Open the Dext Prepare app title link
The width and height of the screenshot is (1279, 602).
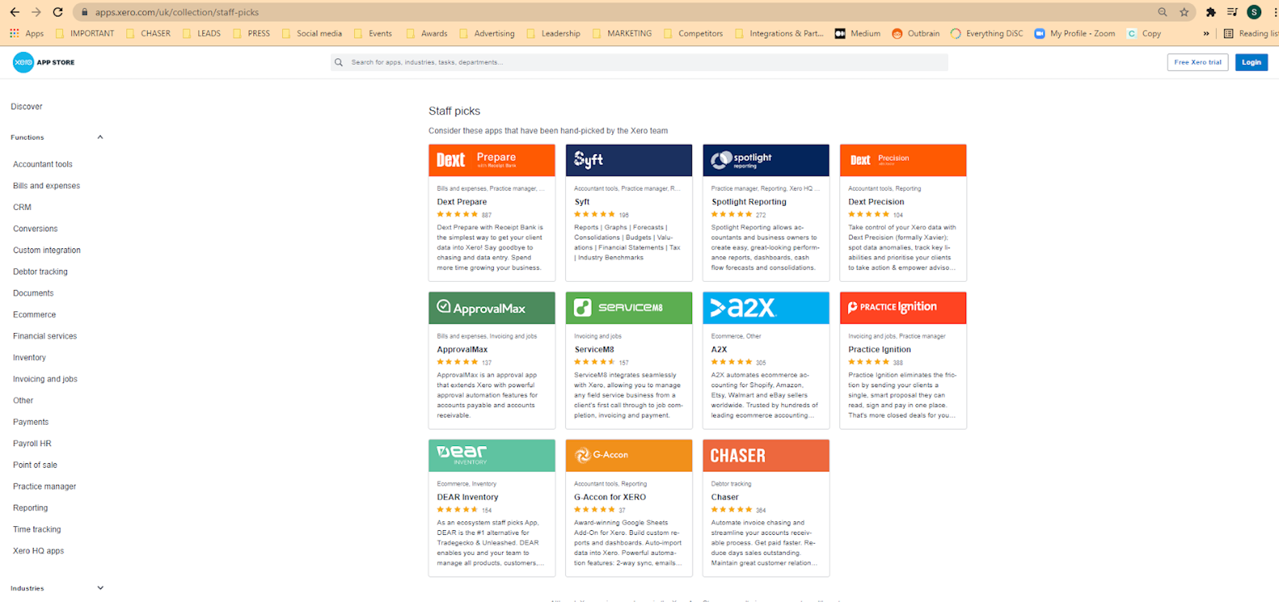[x=462, y=202]
